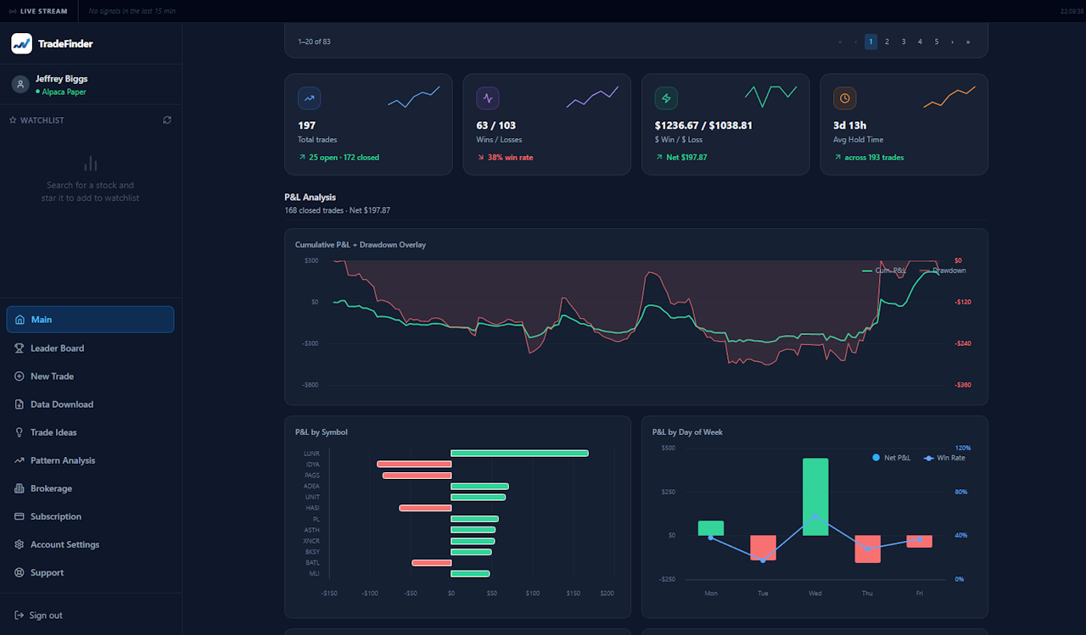Toggle Win Rate legend entry
The image size is (1086, 635).
point(944,458)
